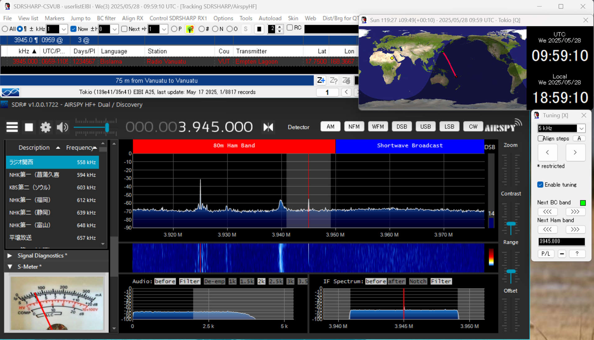594x340 pixels.
Task: Select the # radio button
Action: coord(201,29)
